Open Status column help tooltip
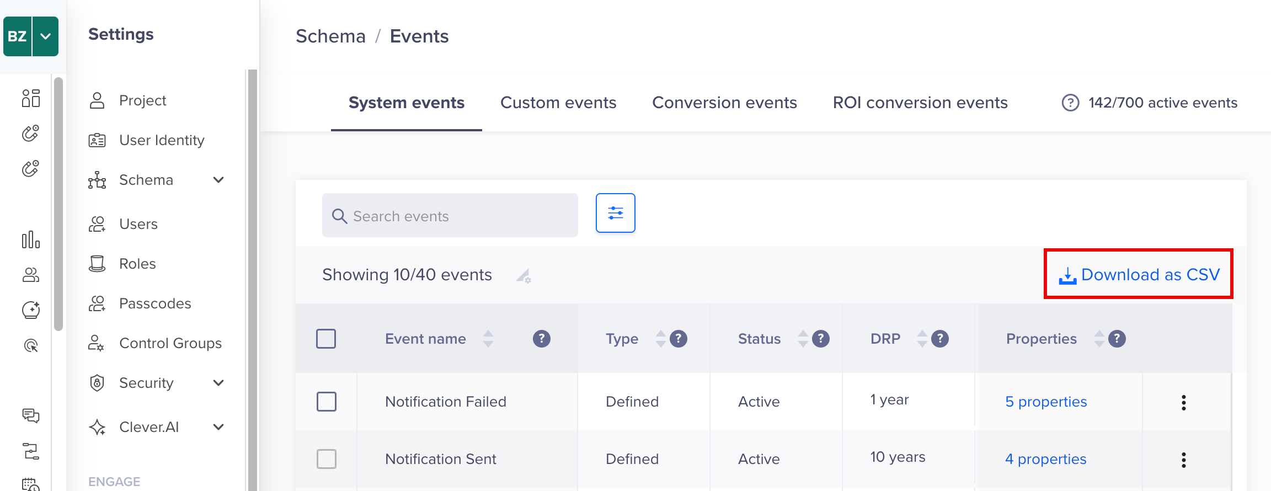Viewport: 1271px width, 491px height. (821, 339)
